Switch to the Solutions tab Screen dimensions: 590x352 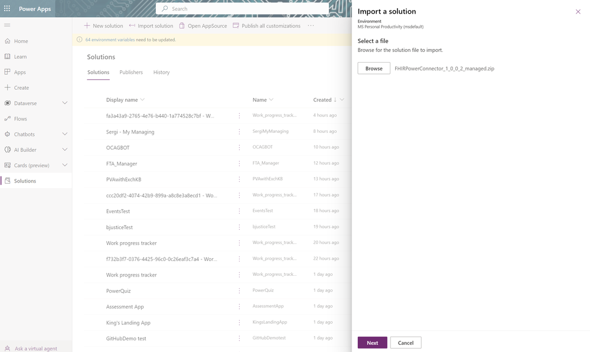[98, 72]
